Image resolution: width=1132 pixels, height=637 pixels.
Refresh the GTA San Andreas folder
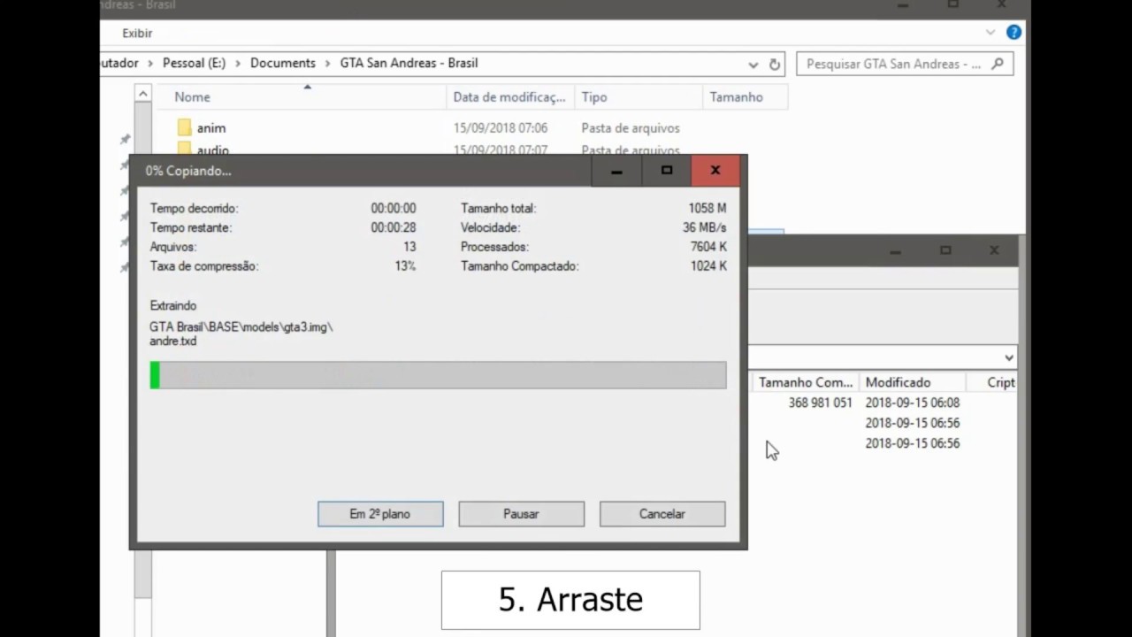coord(775,65)
